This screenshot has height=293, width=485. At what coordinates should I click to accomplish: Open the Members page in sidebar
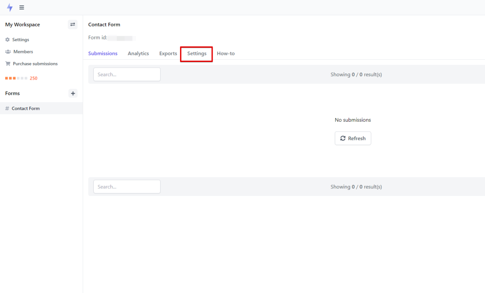click(19, 52)
